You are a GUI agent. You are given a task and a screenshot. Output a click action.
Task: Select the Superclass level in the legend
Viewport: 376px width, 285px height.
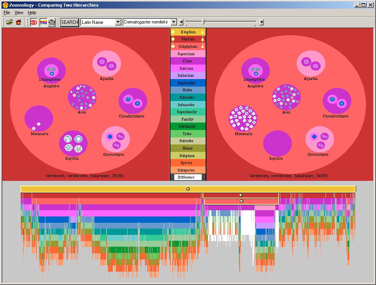pos(188,54)
